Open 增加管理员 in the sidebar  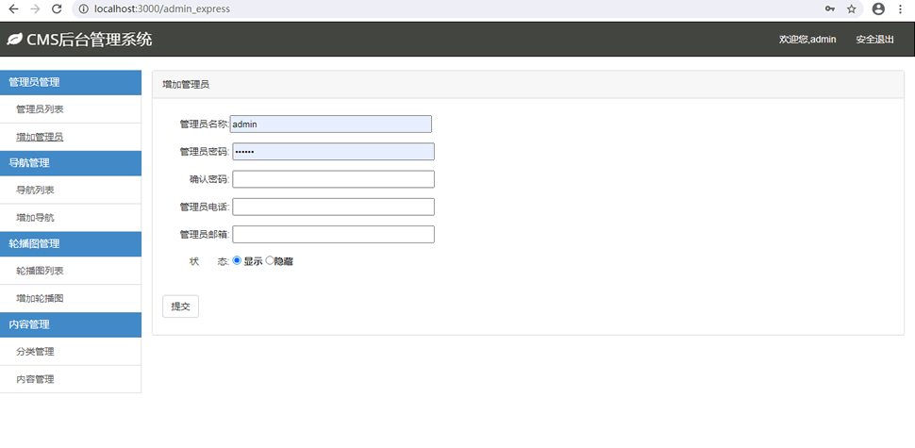[40, 137]
